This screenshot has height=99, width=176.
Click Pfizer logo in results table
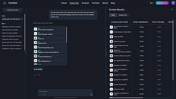tap(111, 37)
